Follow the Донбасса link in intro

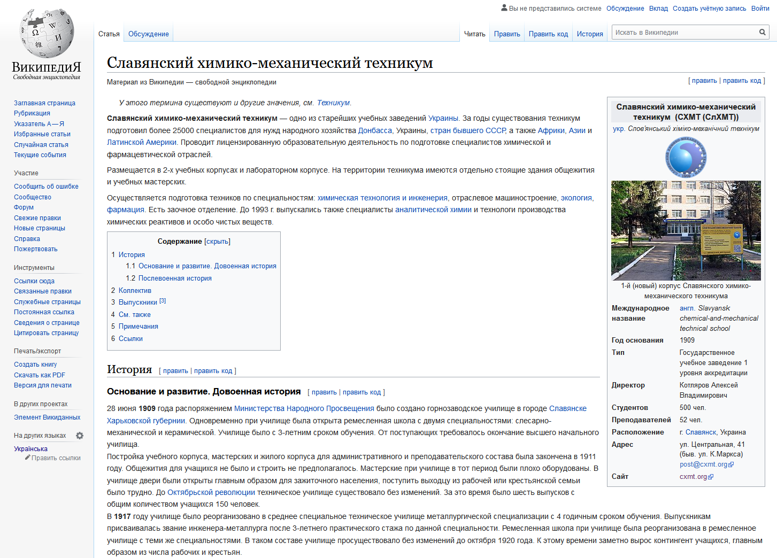(375, 130)
